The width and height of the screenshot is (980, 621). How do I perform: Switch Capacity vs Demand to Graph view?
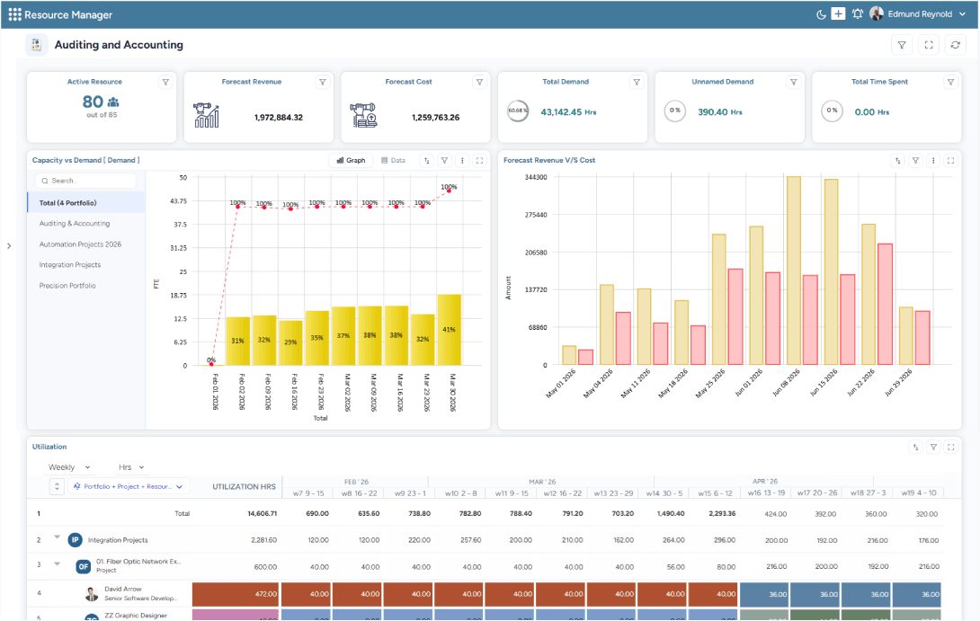[x=351, y=161]
